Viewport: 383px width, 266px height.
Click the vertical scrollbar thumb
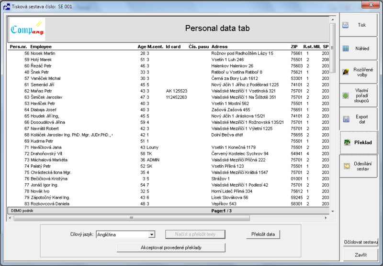(x=333, y=48)
